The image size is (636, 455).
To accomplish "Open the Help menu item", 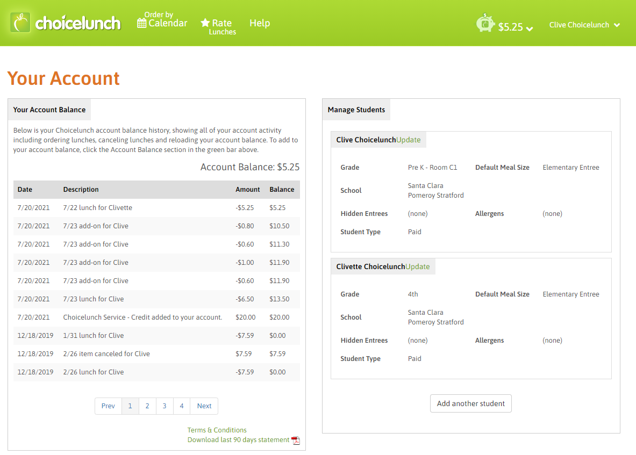I will (260, 23).
